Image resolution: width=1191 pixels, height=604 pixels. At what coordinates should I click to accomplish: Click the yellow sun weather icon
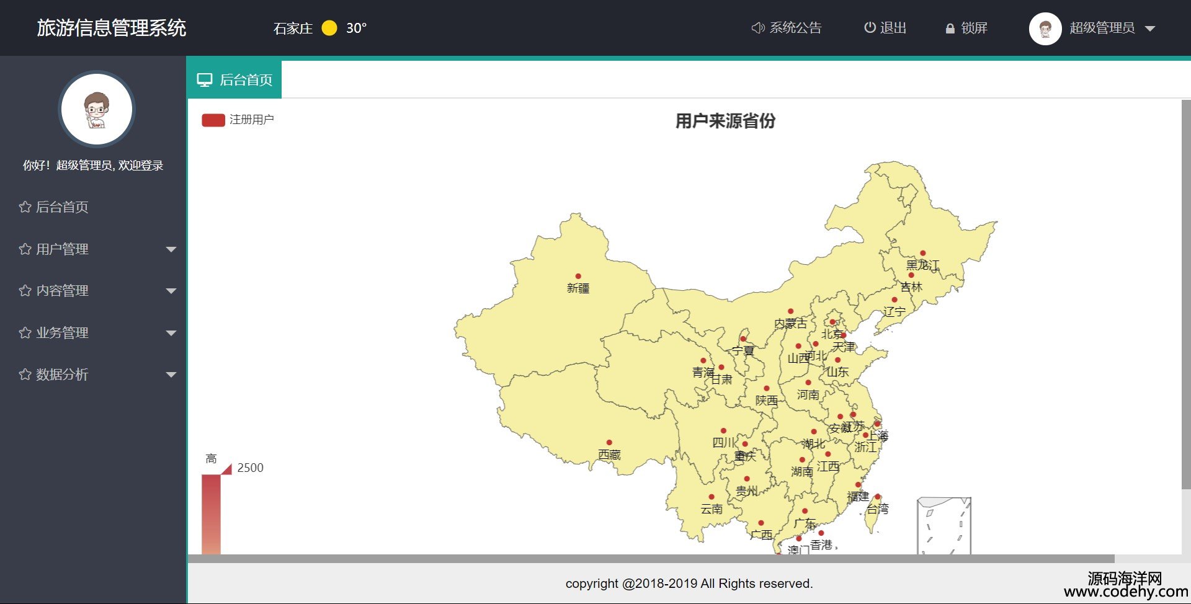[329, 28]
